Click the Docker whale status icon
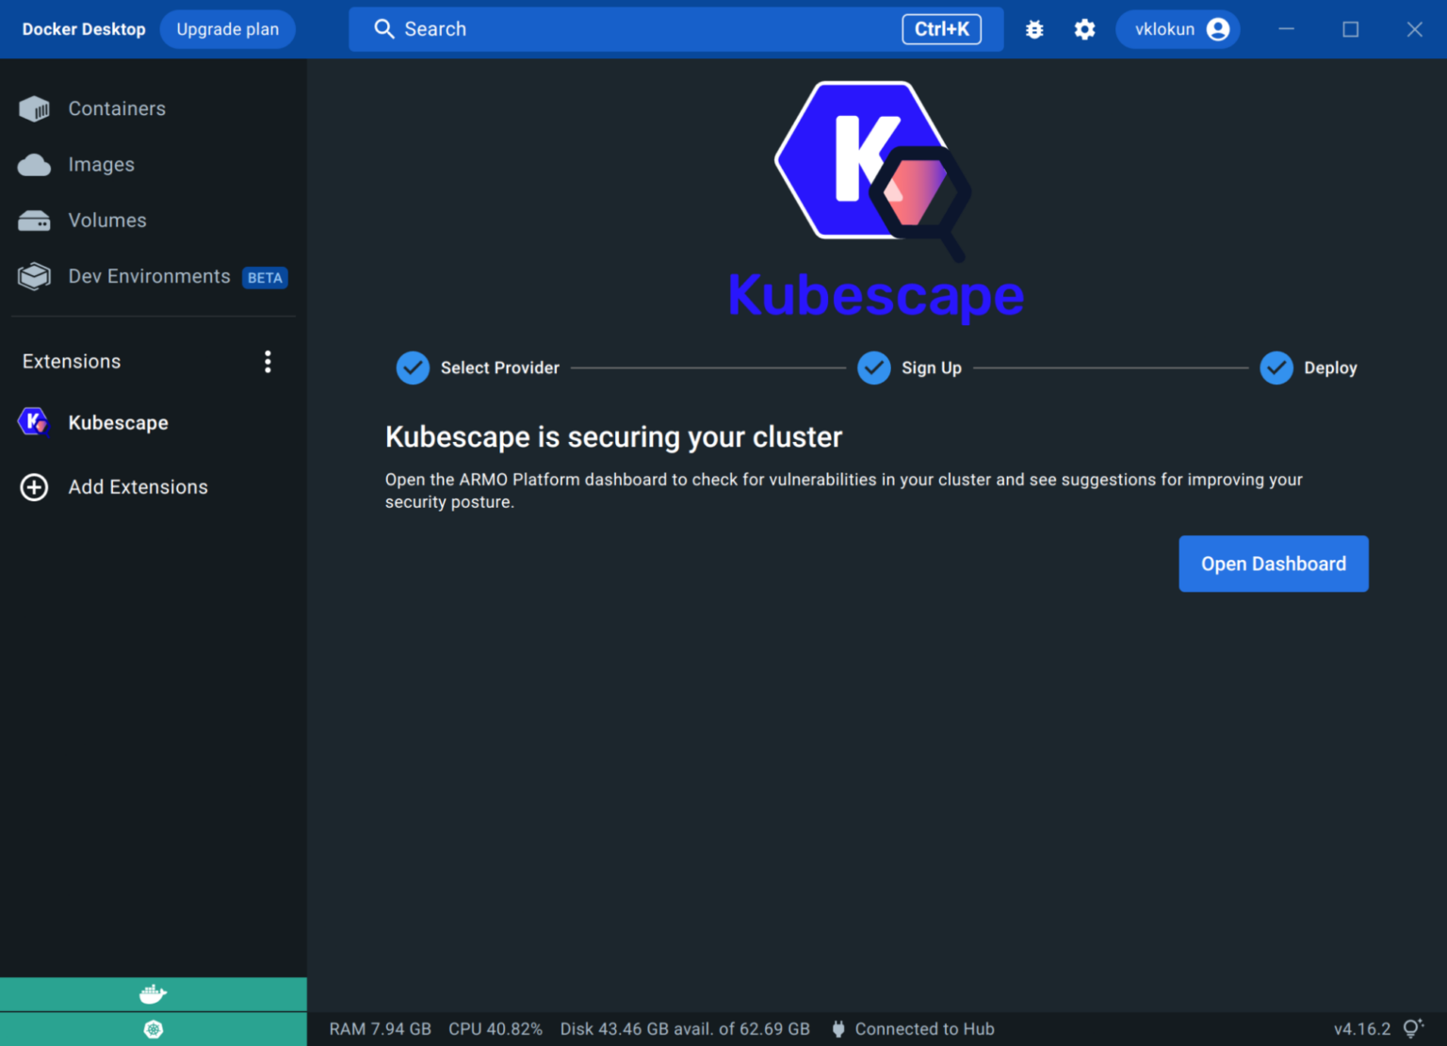Screen dimensions: 1447x1046 [x=153, y=993]
